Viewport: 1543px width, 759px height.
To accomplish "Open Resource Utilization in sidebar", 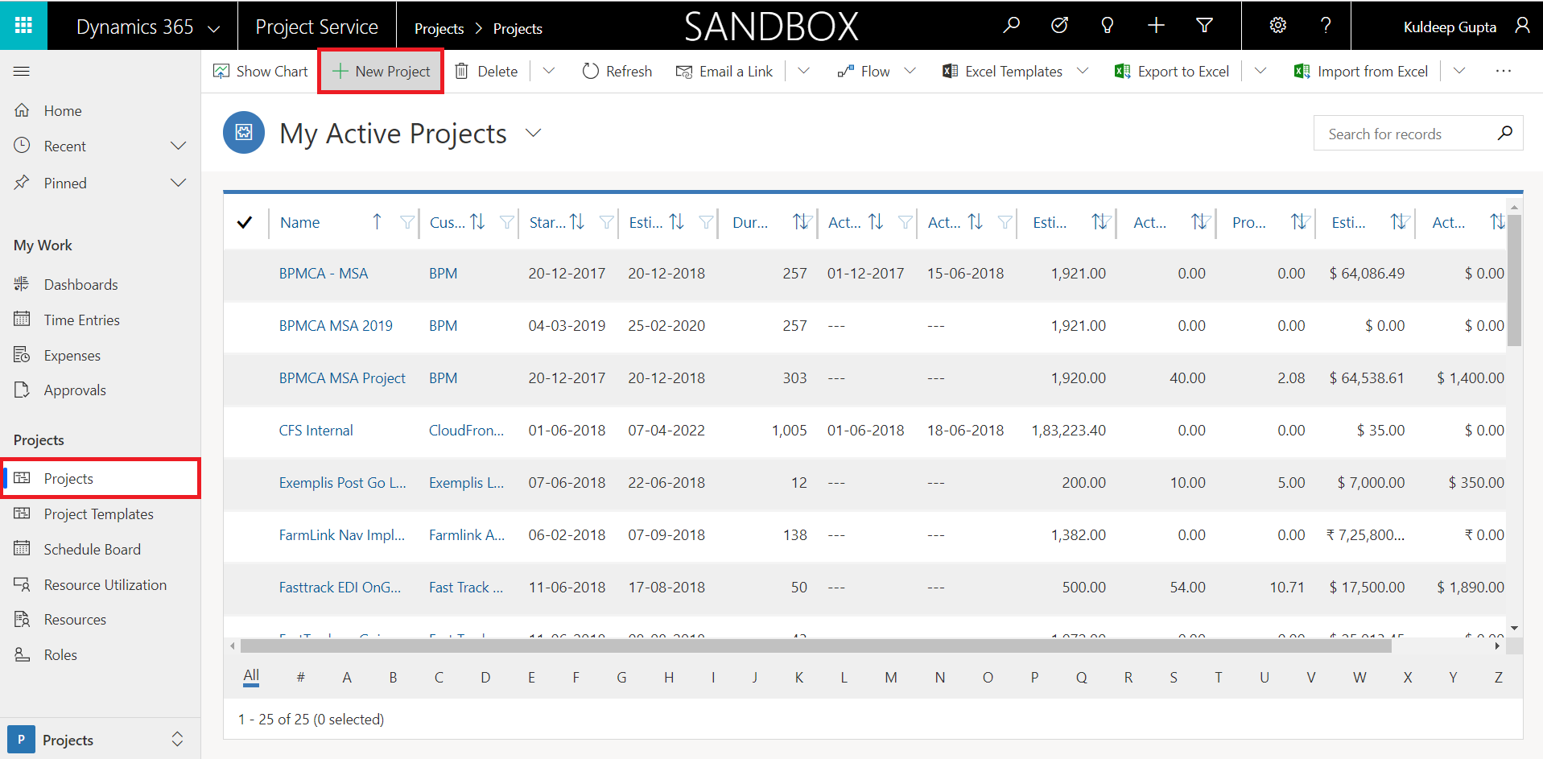I will [x=105, y=585].
